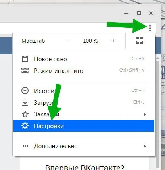Image resolution: width=165 pixels, height=170 pixels.
Task: Click the new window icon
Action: point(25,59)
